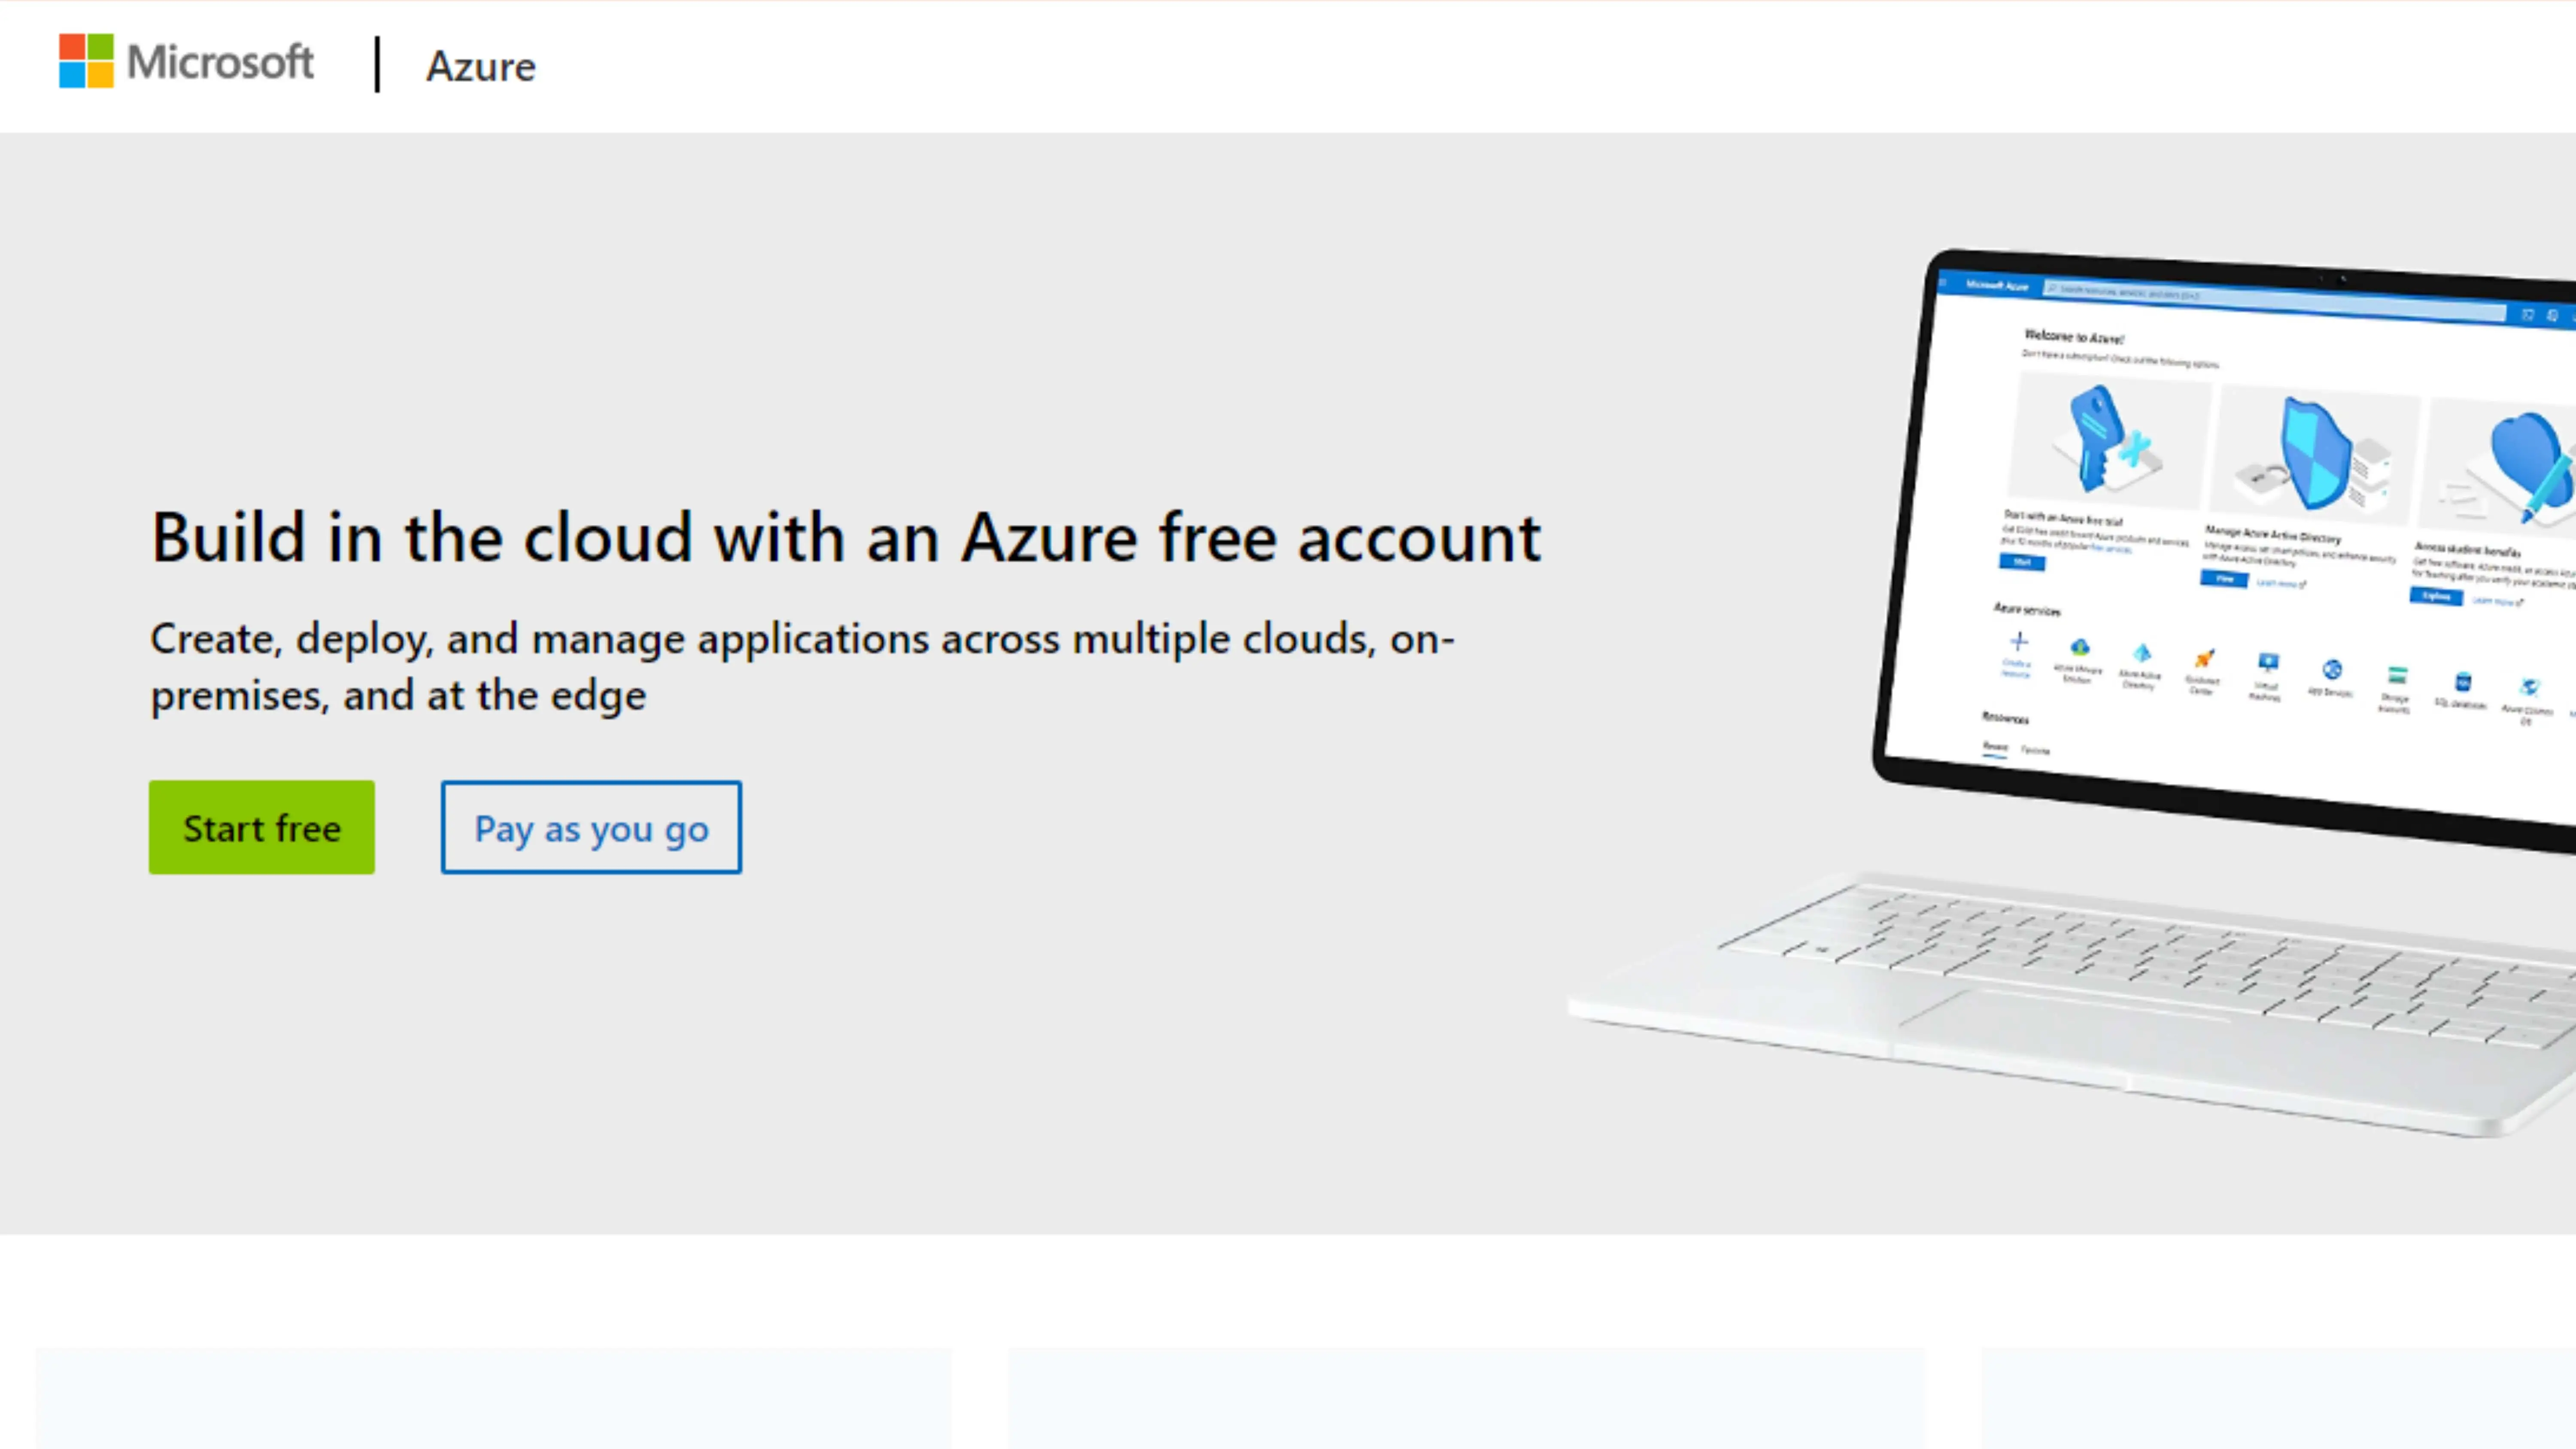Select the Favorite tab under Resources

click(2035, 750)
